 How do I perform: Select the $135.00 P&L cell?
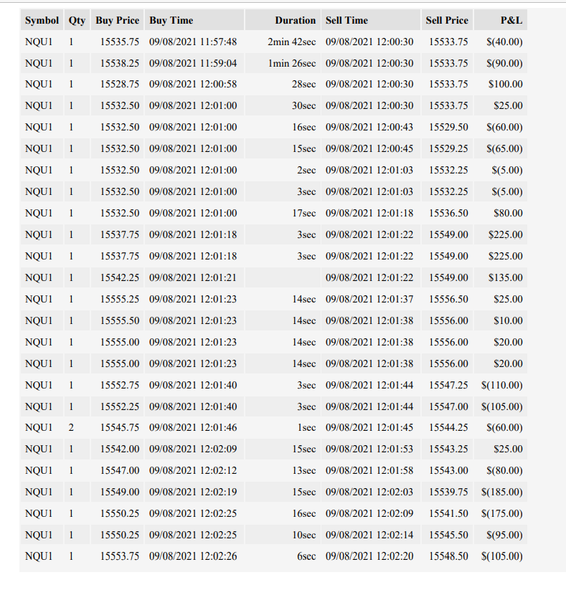point(501,277)
